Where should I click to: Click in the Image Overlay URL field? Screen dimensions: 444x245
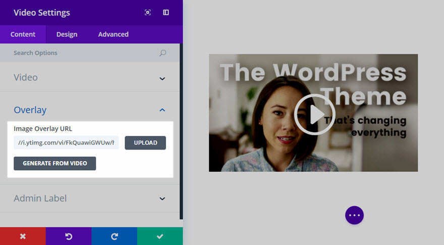[66, 142]
